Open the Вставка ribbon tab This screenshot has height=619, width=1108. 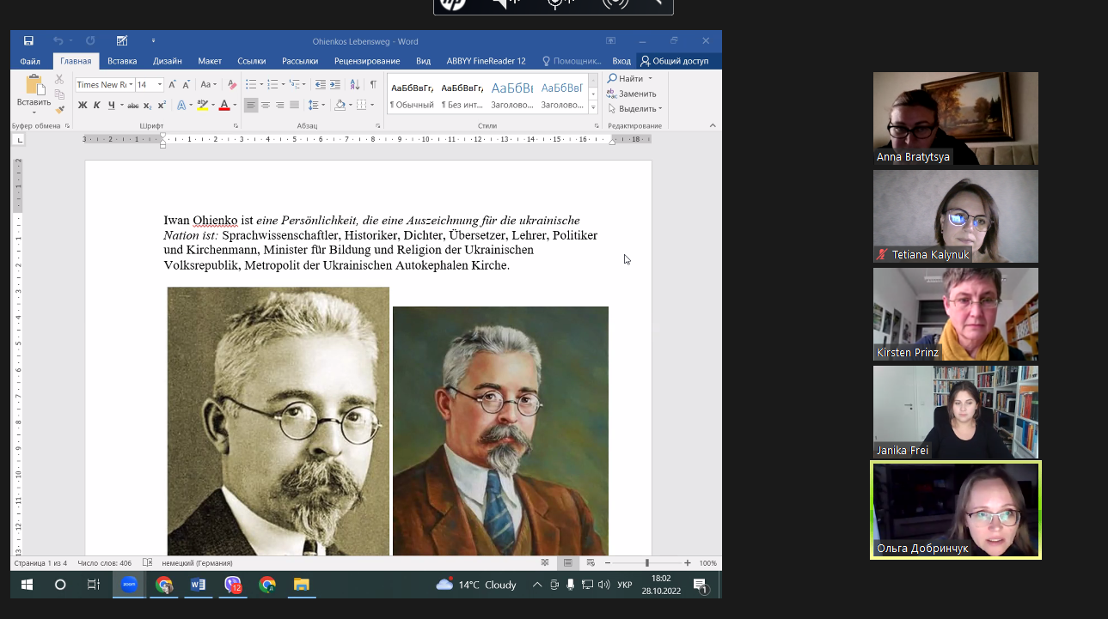click(x=122, y=61)
